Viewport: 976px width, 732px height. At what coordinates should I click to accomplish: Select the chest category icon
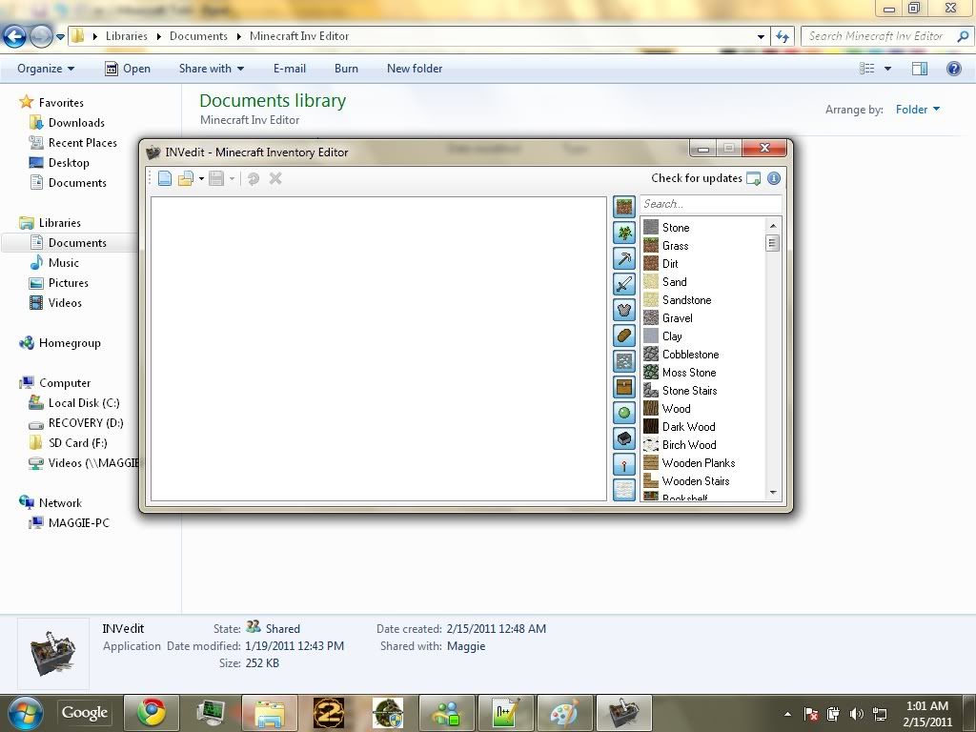coord(624,387)
